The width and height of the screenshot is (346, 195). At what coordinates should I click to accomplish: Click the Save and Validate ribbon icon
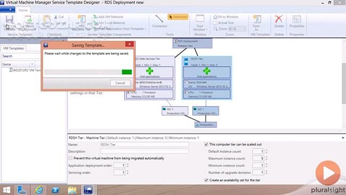click(9, 20)
